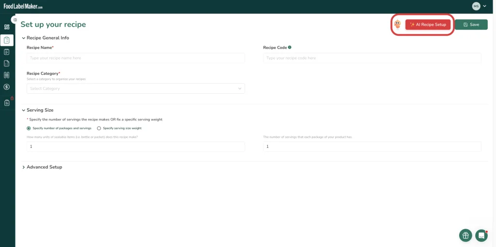Click the Recipe Code info icon

[290, 47]
